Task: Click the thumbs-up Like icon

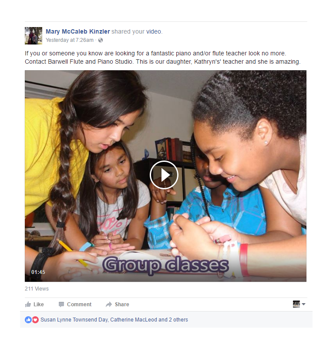Action: pyautogui.click(x=28, y=304)
